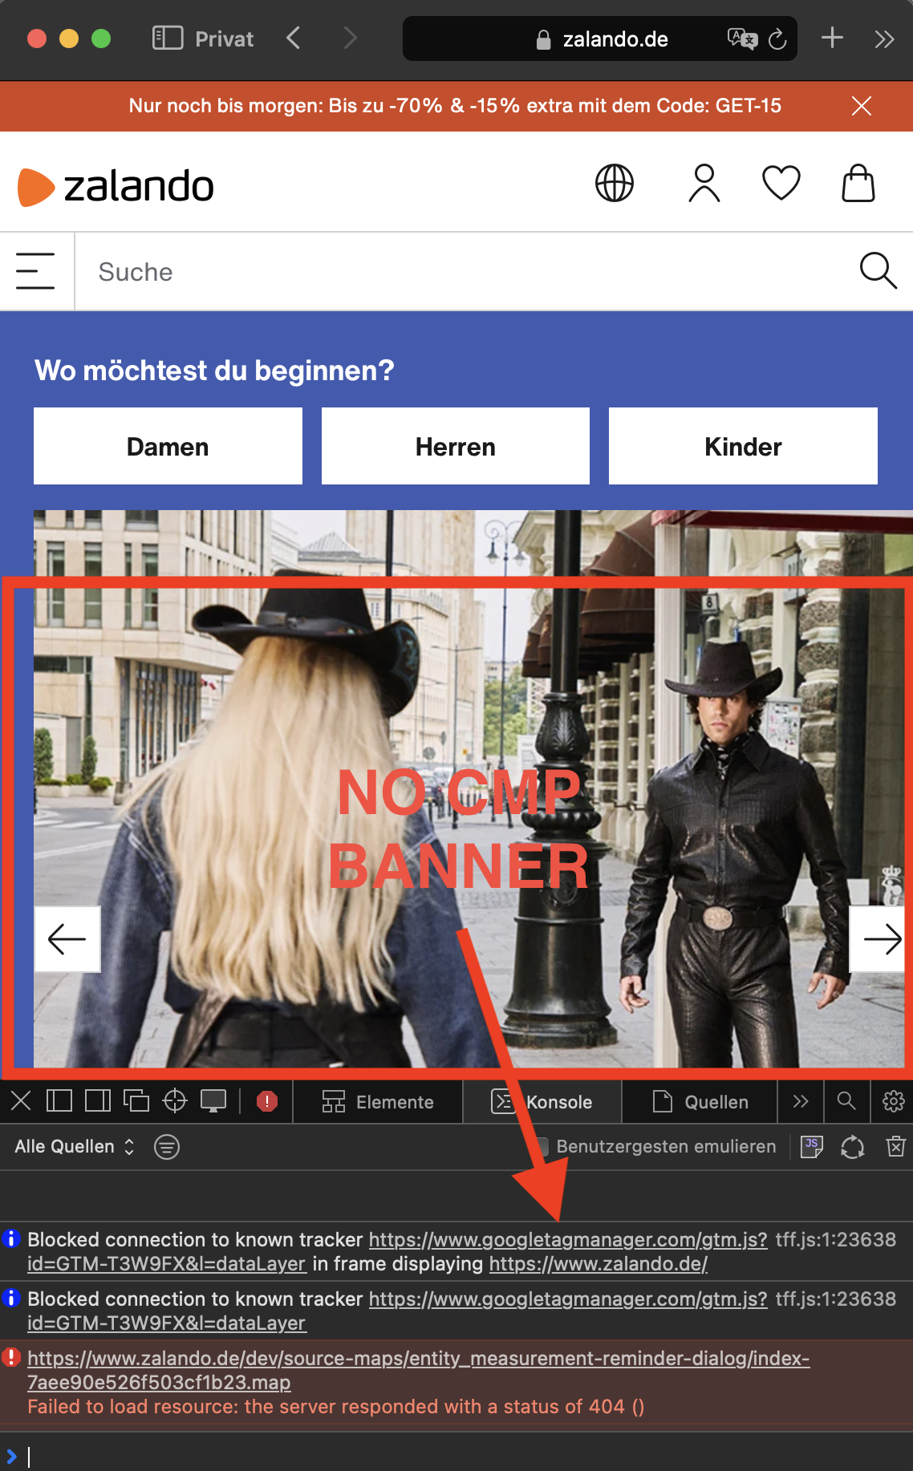Image resolution: width=913 pixels, height=1471 pixels.
Task: Toggle Benutzergesten emulieren checkbox
Action: [x=542, y=1147]
